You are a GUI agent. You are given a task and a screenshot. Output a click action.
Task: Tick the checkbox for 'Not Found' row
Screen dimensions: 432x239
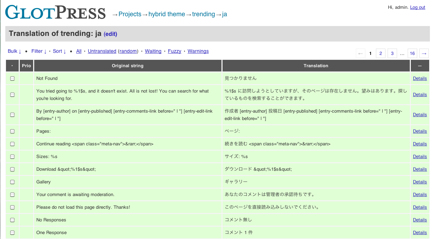click(12, 78)
